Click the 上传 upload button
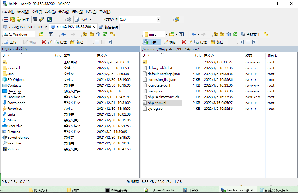The width and height of the screenshot is (298, 193). pos(10,42)
